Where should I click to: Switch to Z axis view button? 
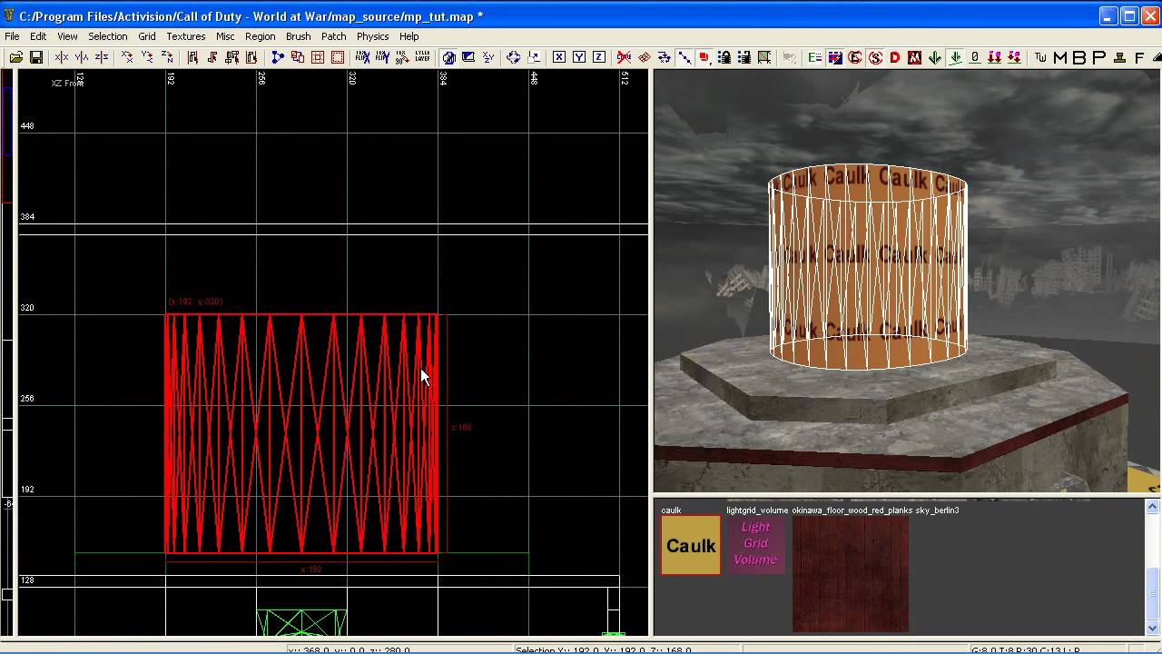tap(599, 57)
